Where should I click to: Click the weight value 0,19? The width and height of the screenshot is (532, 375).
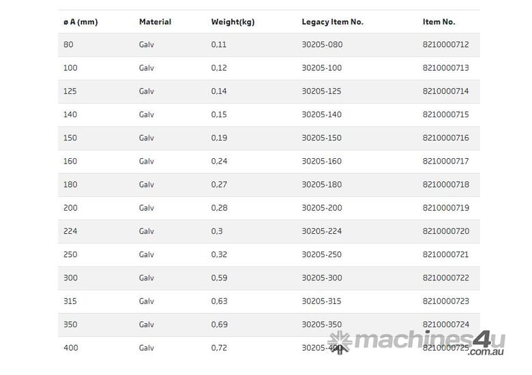click(218, 138)
